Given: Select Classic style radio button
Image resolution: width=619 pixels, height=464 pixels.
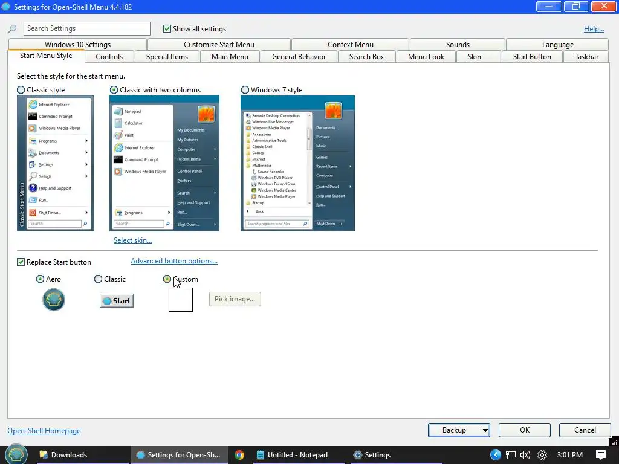Looking at the screenshot, I should [x=21, y=90].
